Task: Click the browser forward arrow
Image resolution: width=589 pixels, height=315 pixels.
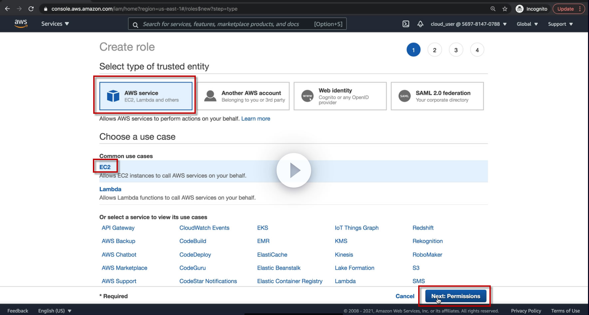Action: tap(19, 9)
